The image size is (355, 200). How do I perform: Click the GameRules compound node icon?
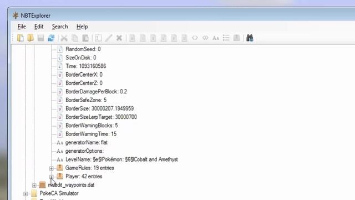click(x=60, y=168)
